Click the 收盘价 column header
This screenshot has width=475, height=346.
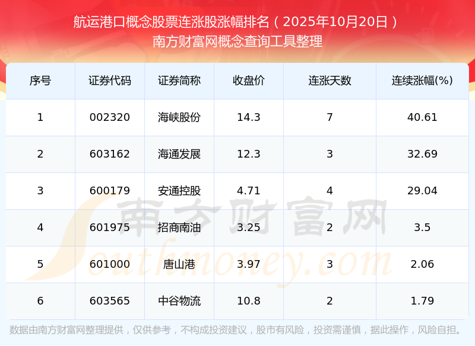click(x=249, y=81)
